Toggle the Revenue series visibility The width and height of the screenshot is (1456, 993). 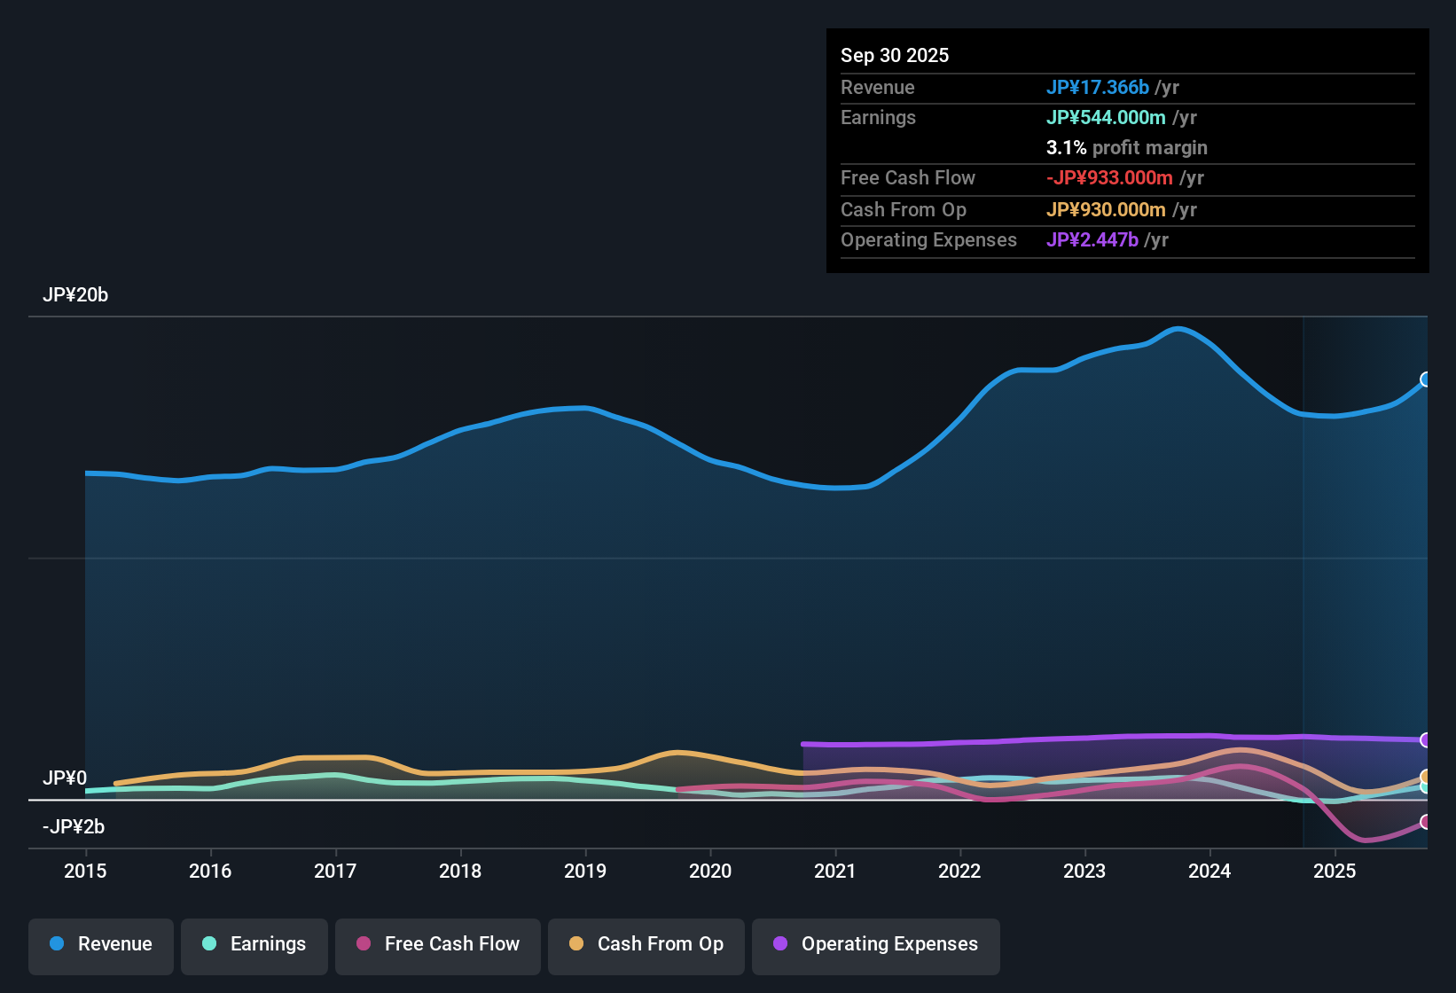(100, 944)
